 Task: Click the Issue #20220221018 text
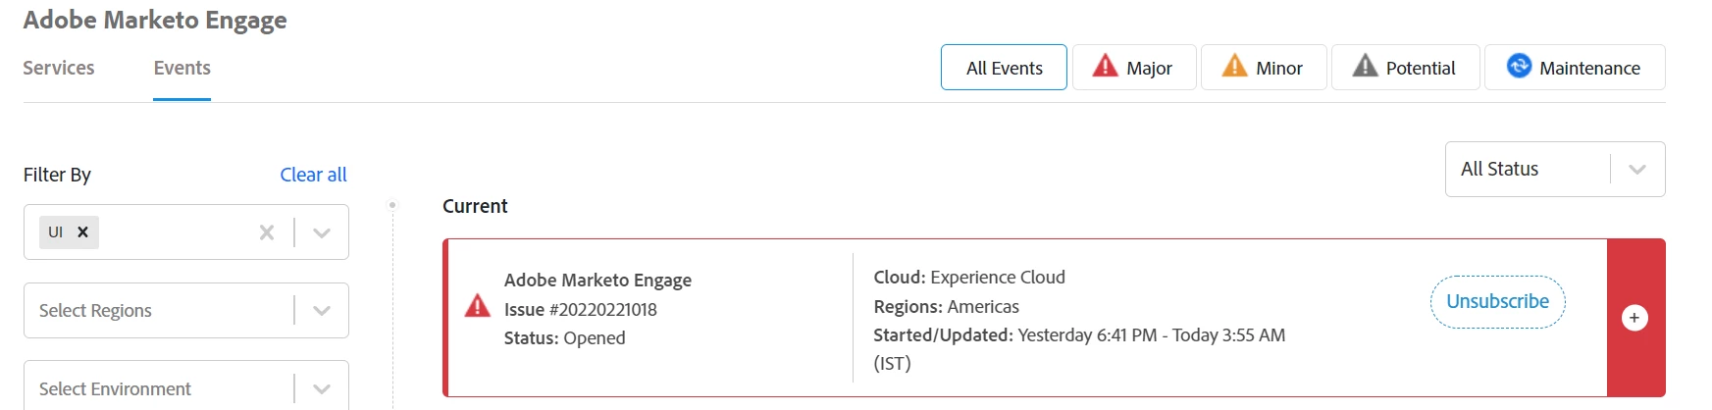tap(580, 309)
